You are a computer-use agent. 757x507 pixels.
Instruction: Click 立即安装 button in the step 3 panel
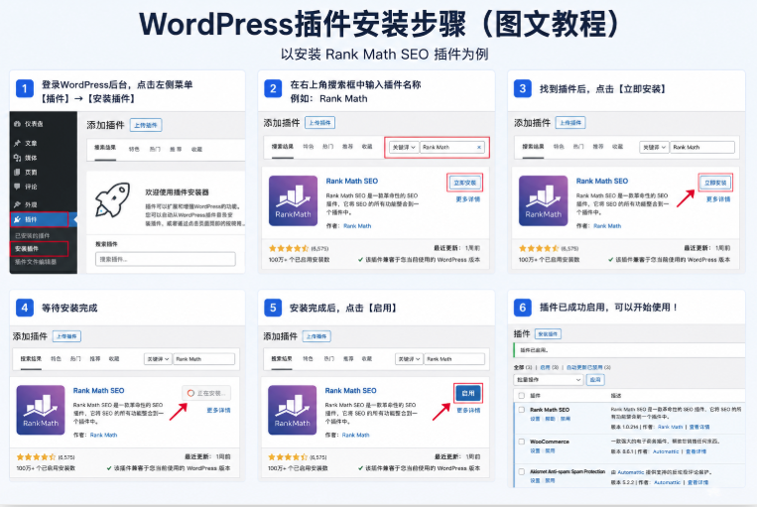click(x=715, y=183)
